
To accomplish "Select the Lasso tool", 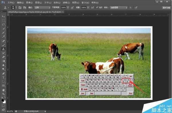I will tap(3, 25).
